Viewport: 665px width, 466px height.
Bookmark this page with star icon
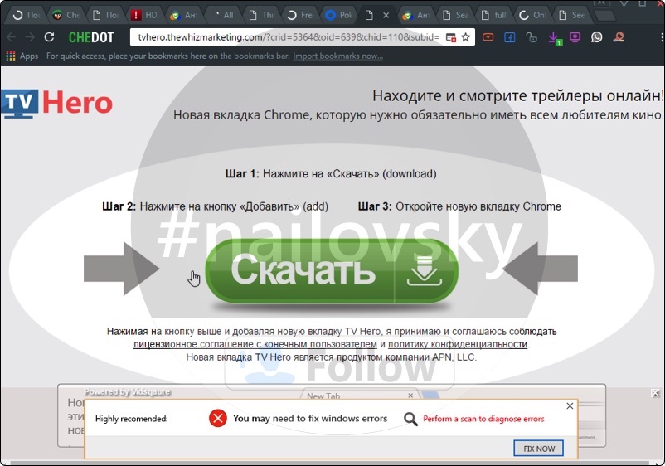[x=466, y=37]
